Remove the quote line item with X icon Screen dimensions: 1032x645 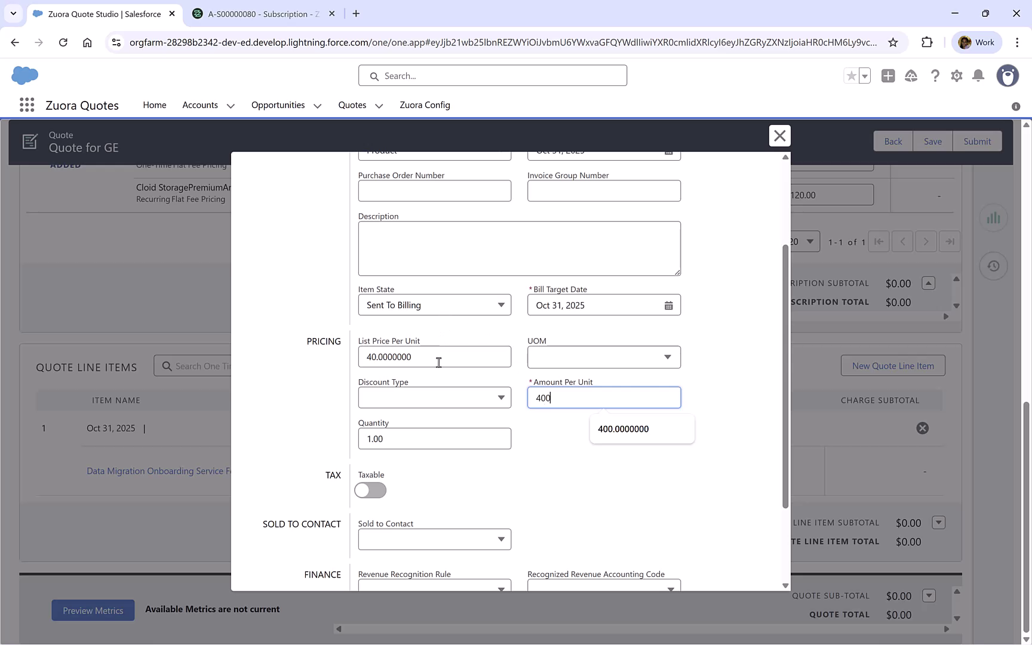point(923,428)
